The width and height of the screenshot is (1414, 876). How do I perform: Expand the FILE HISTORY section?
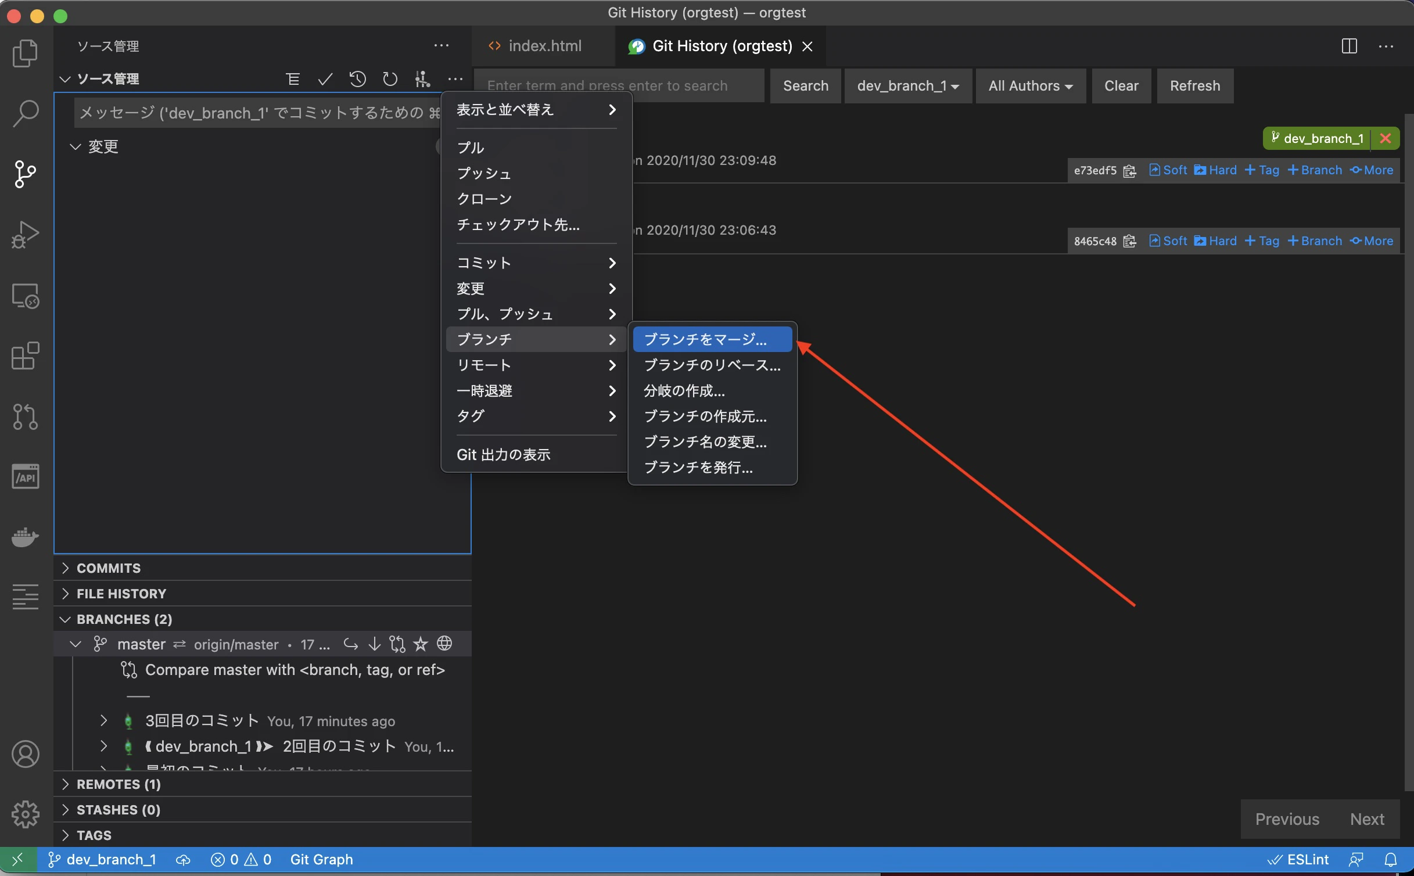tap(262, 594)
